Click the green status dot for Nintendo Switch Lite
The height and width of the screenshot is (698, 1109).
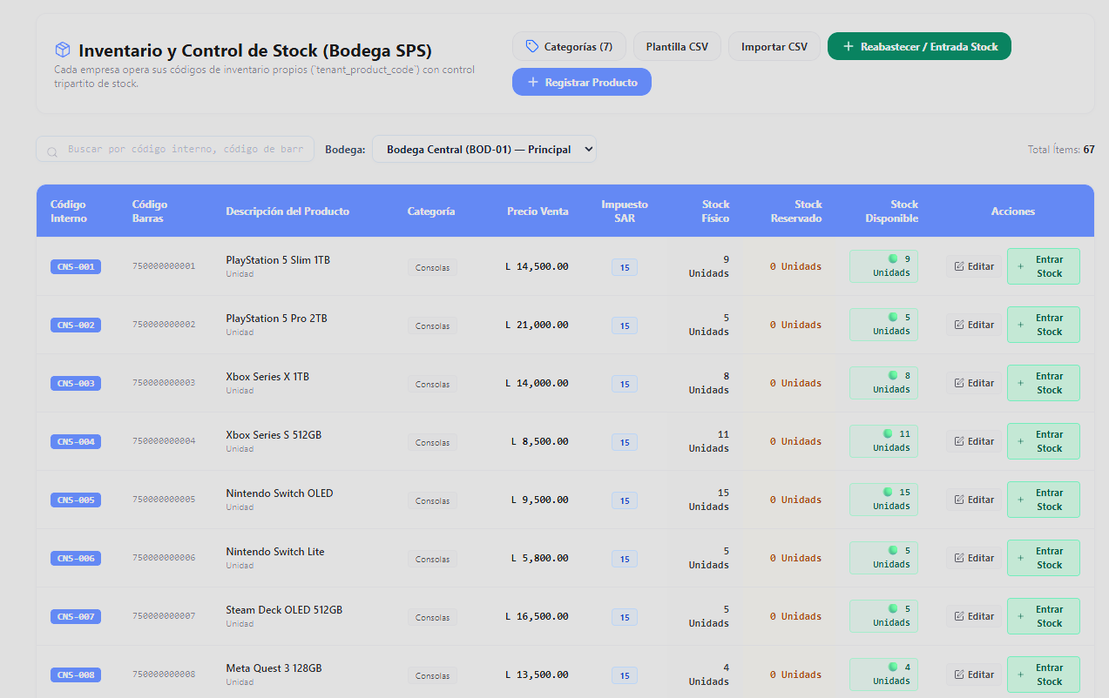click(x=892, y=550)
